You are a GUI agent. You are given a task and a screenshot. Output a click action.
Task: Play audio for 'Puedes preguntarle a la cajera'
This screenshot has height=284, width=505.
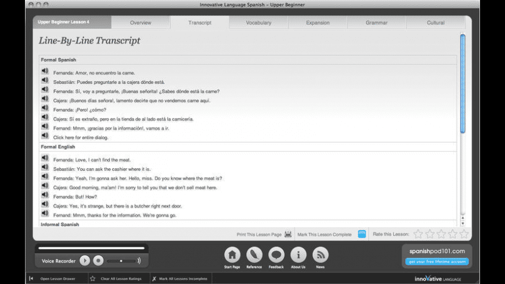pos(45,80)
